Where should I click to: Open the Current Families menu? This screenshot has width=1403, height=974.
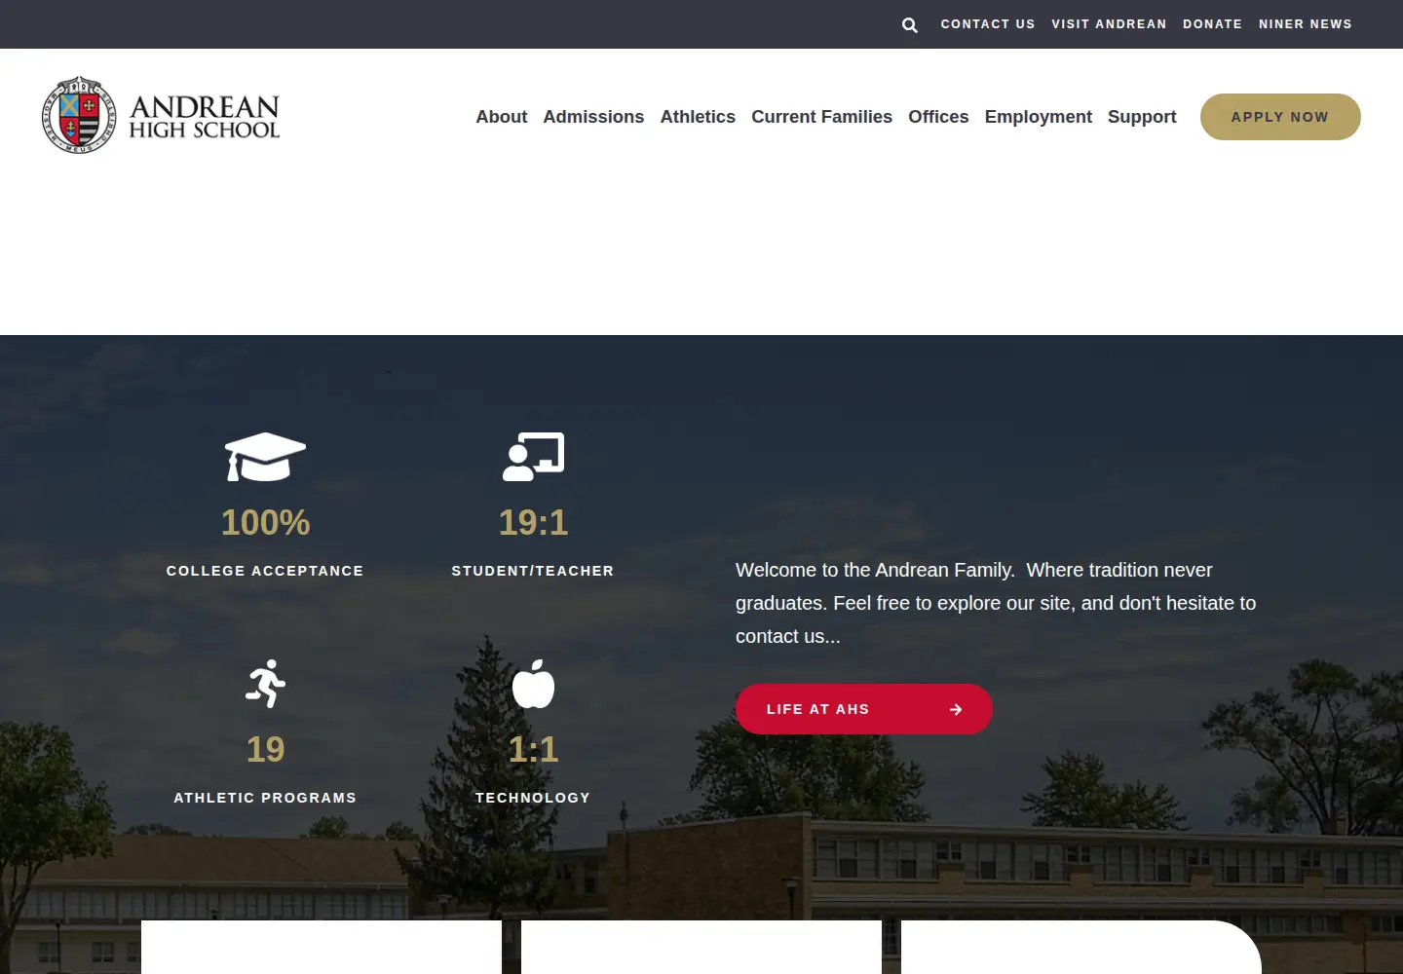pos(821,117)
